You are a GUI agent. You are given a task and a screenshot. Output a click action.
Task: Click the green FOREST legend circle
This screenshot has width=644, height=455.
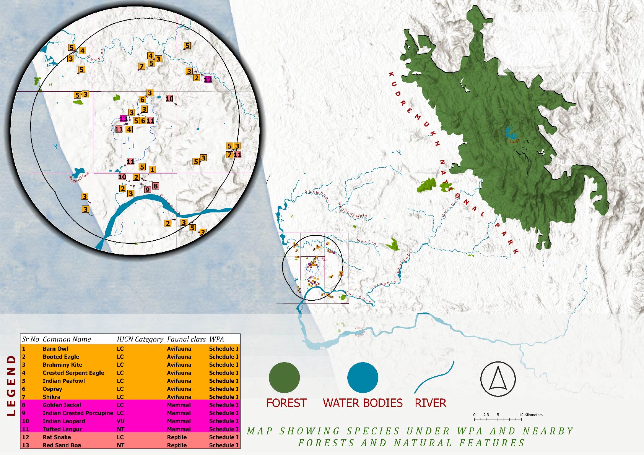[x=284, y=377]
